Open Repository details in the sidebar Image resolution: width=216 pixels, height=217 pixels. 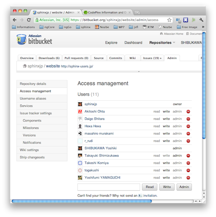[x=42, y=84]
